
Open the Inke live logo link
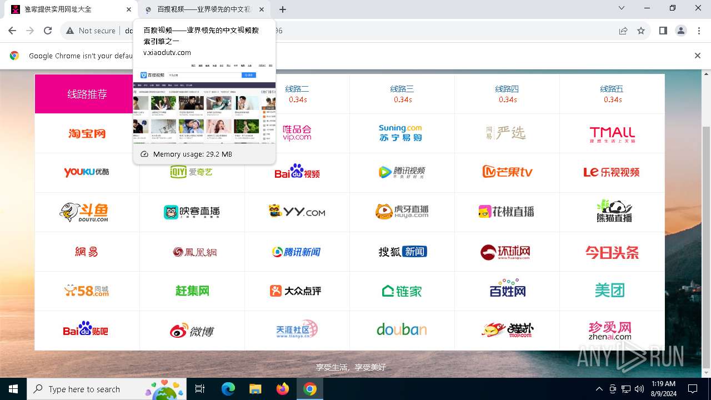(192, 212)
